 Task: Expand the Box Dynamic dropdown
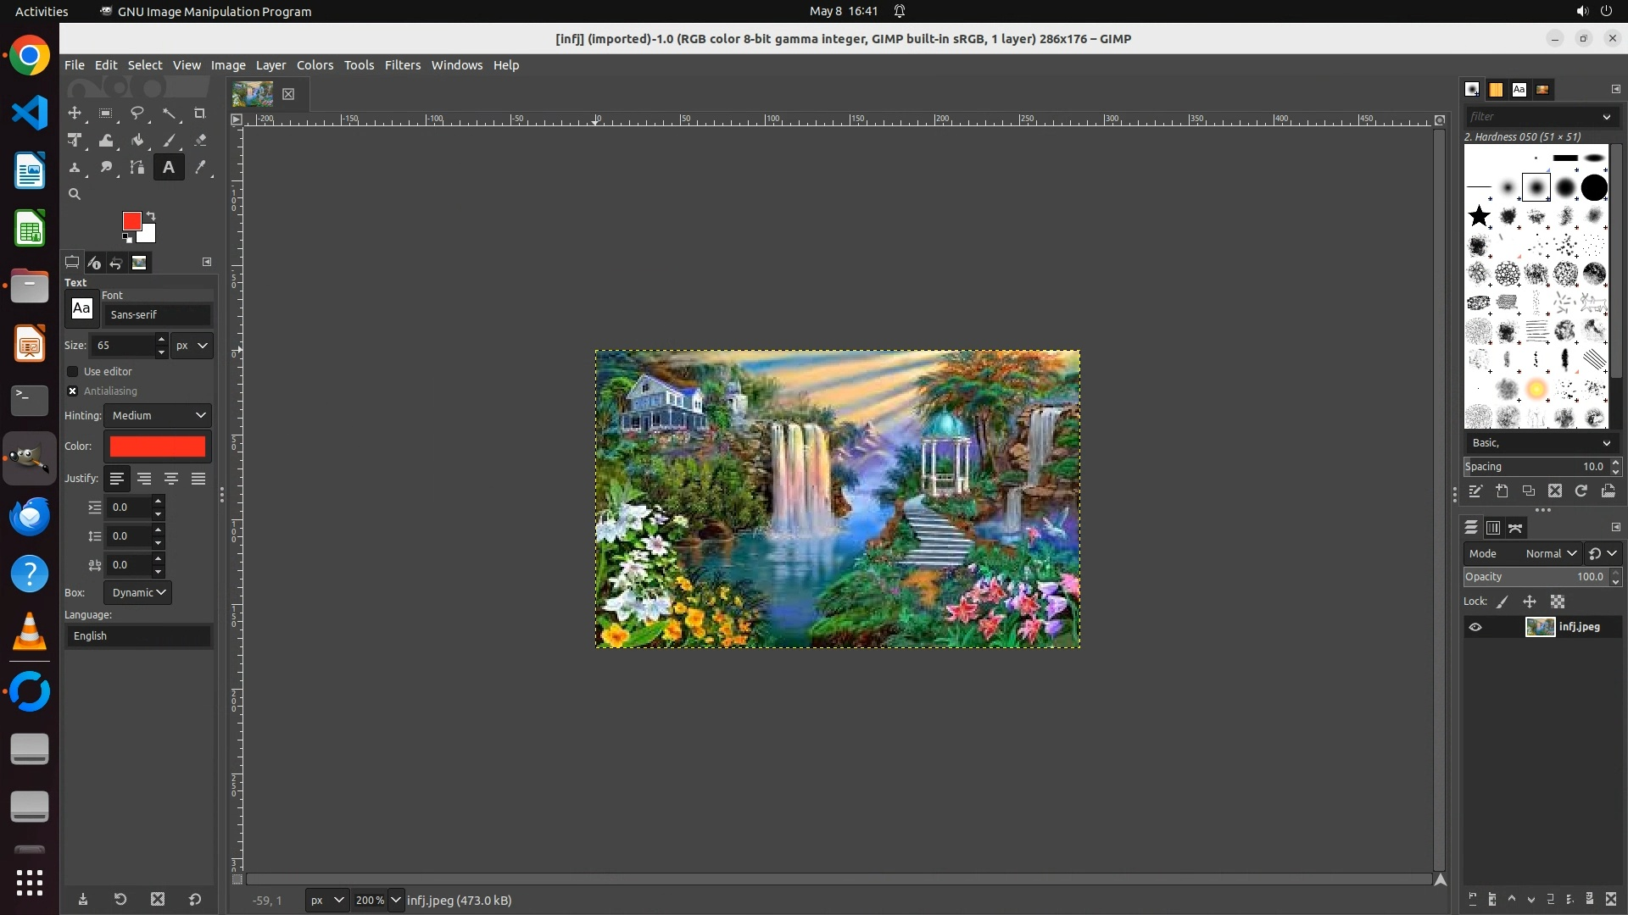138,593
